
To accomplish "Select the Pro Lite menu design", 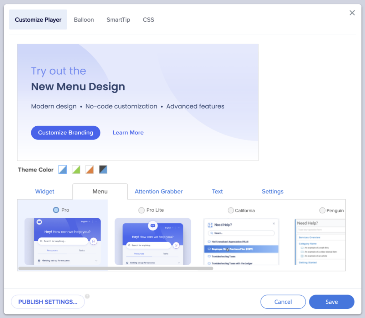I will coord(142,210).
